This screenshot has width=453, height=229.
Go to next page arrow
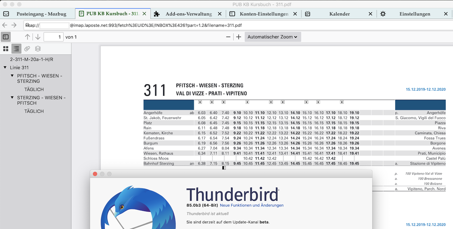coord(38,37)
